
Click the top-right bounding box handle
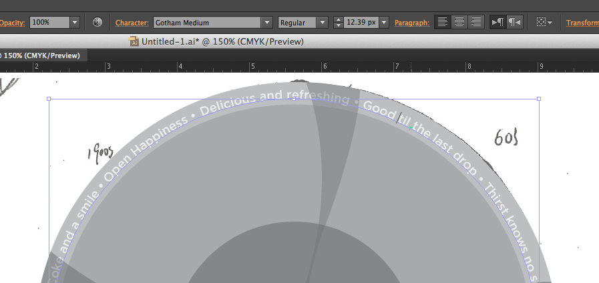pyautogui.click(x=539, y=99)
